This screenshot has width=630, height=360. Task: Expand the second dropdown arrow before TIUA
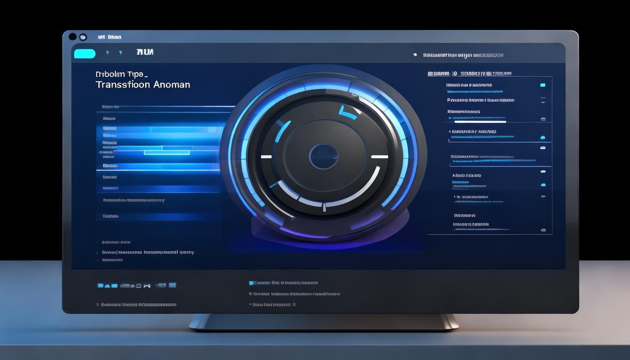tap(120, 53)
